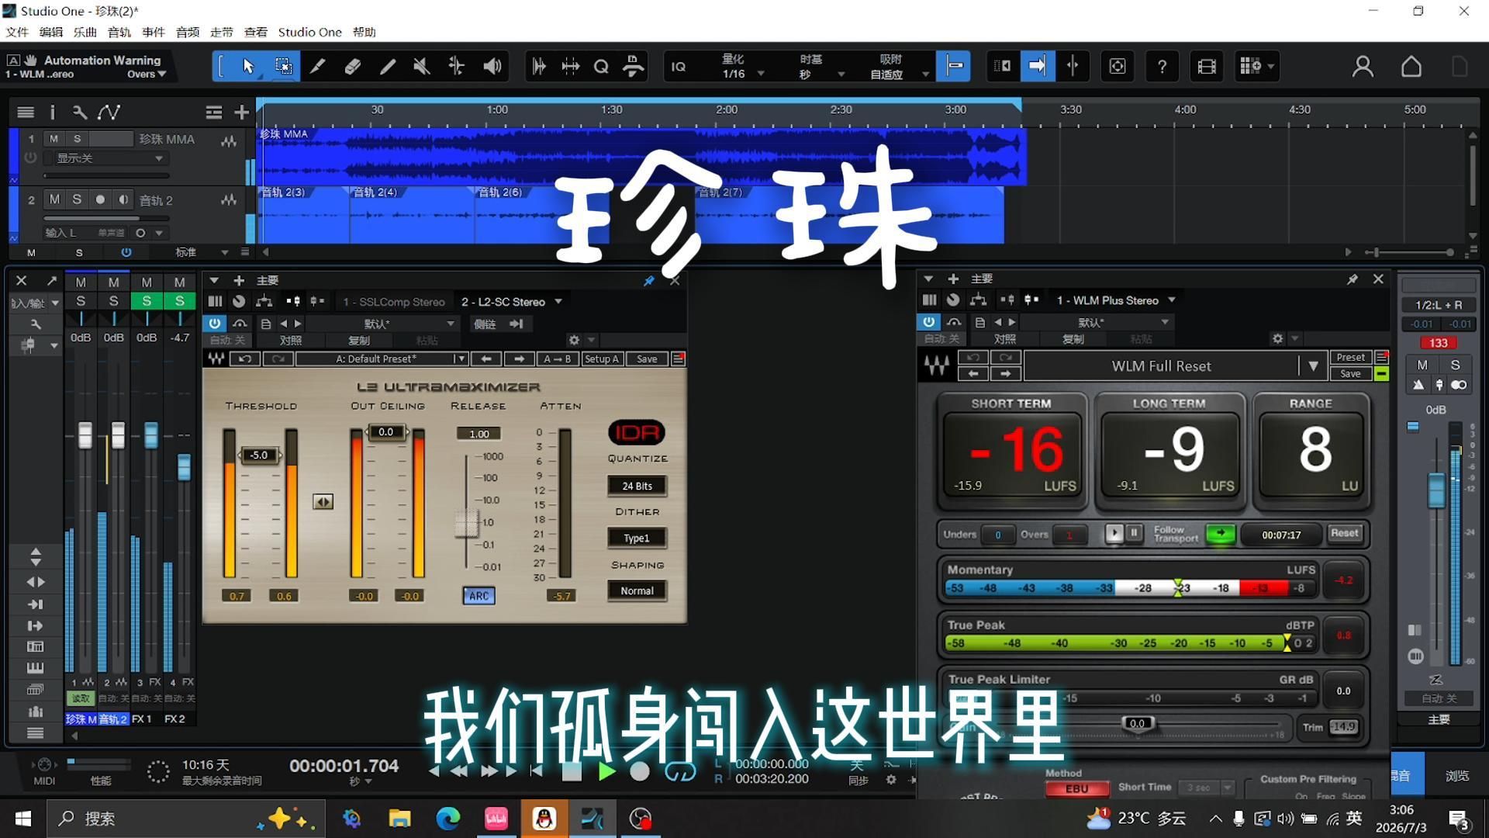The height and width of the screenshot is (838, 1489).
Task: Mute track 1 珍珠 MMA
Action: point(54,139)
